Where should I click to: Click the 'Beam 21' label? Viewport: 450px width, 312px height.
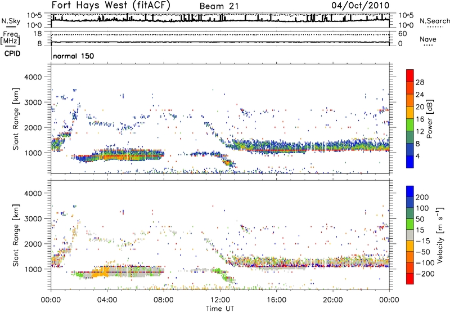click(219, 6)
